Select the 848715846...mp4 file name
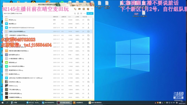 (x=22, y=28)
